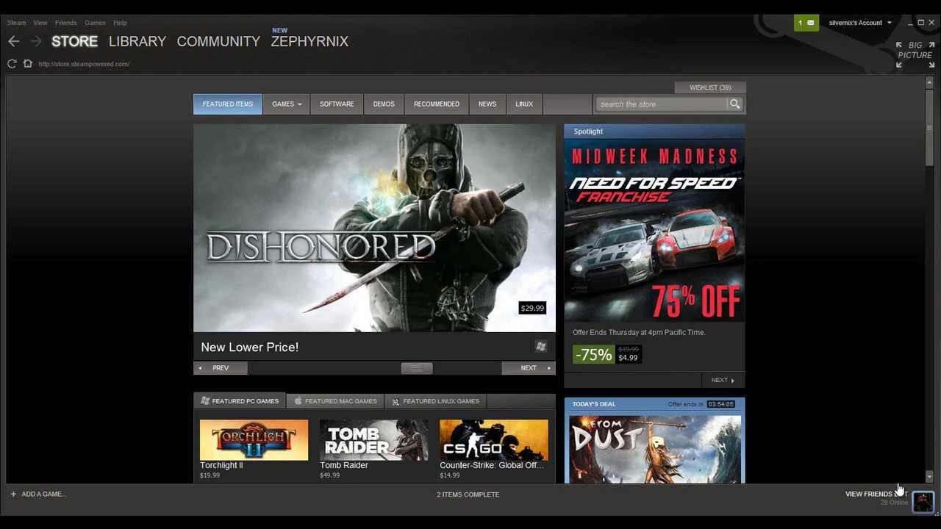Click the $29.99 Dishonored price tag
The image size is (941, 529).
(x=532, y=308)
